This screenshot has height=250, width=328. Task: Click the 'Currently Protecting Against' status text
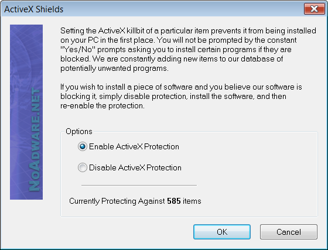(117, 201)
